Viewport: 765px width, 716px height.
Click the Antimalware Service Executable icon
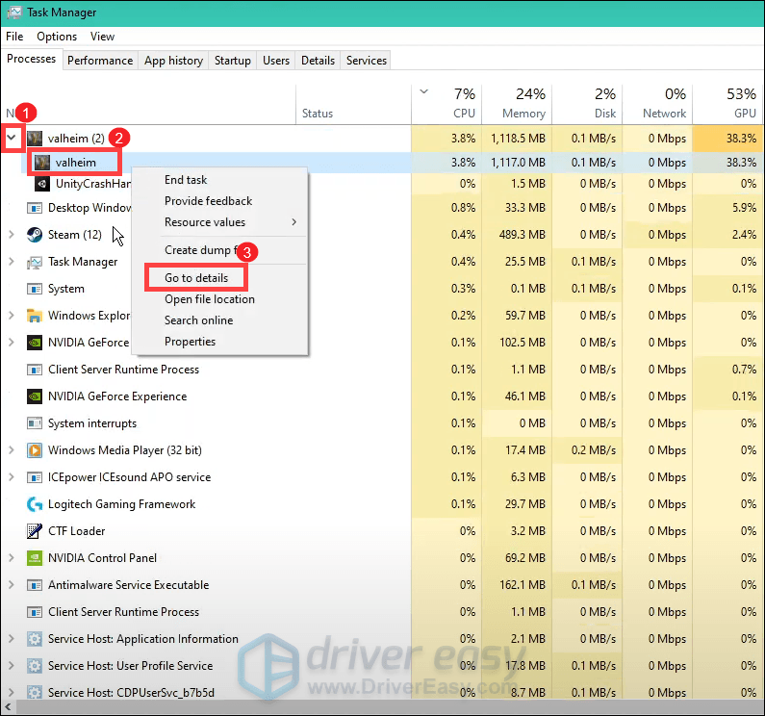[x=35, y=585]
